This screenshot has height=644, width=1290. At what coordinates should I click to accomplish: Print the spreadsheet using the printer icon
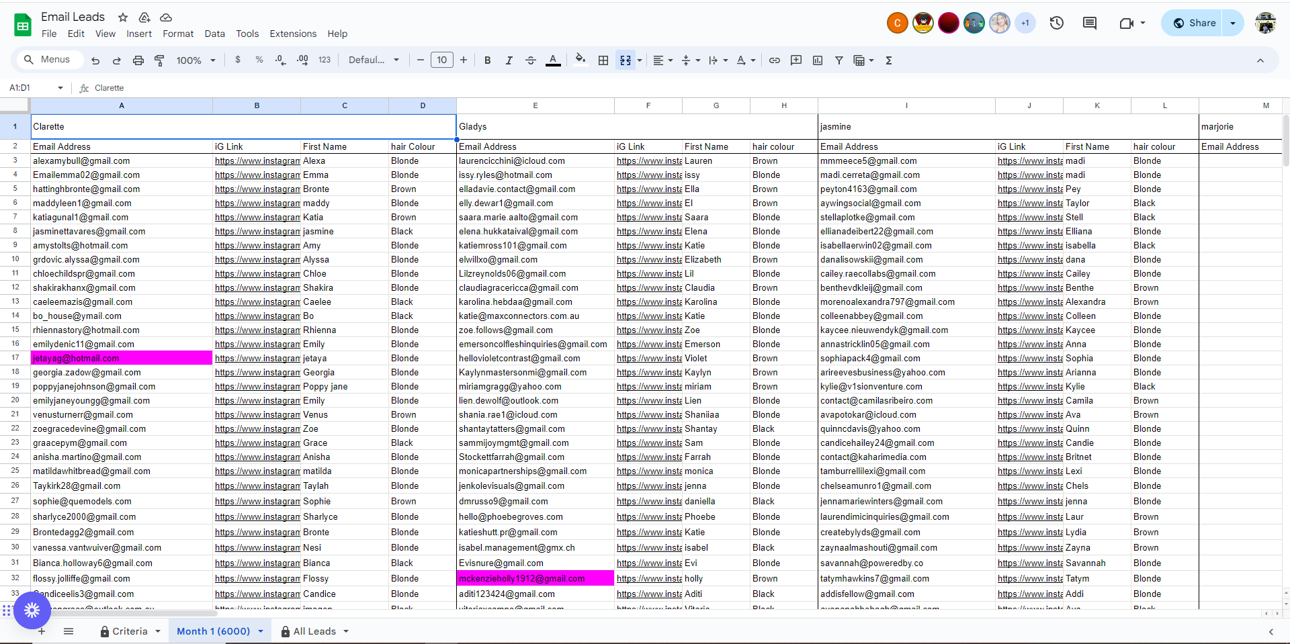(x=138, y=60)
